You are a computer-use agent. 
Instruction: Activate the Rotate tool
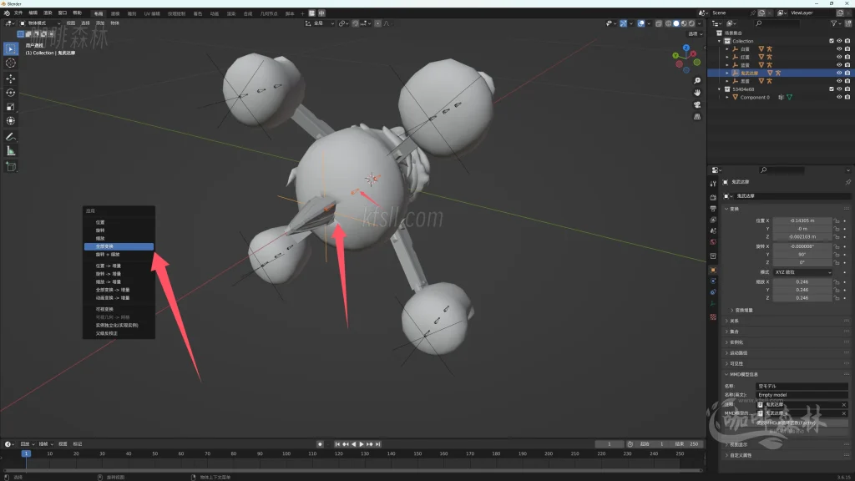[11, 93]
